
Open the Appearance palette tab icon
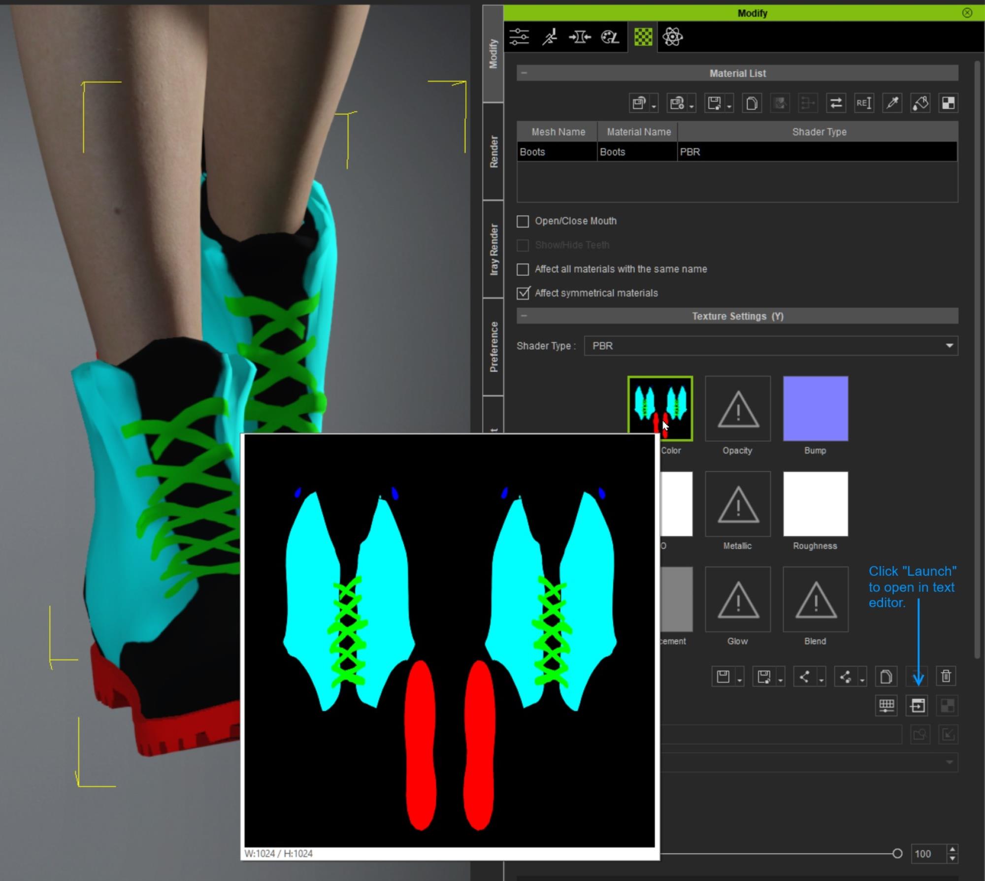pyautogui.click(x=610, y=37)
